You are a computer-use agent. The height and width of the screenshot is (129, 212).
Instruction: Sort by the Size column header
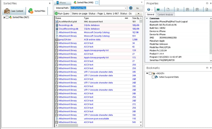[x=136, y=18]
